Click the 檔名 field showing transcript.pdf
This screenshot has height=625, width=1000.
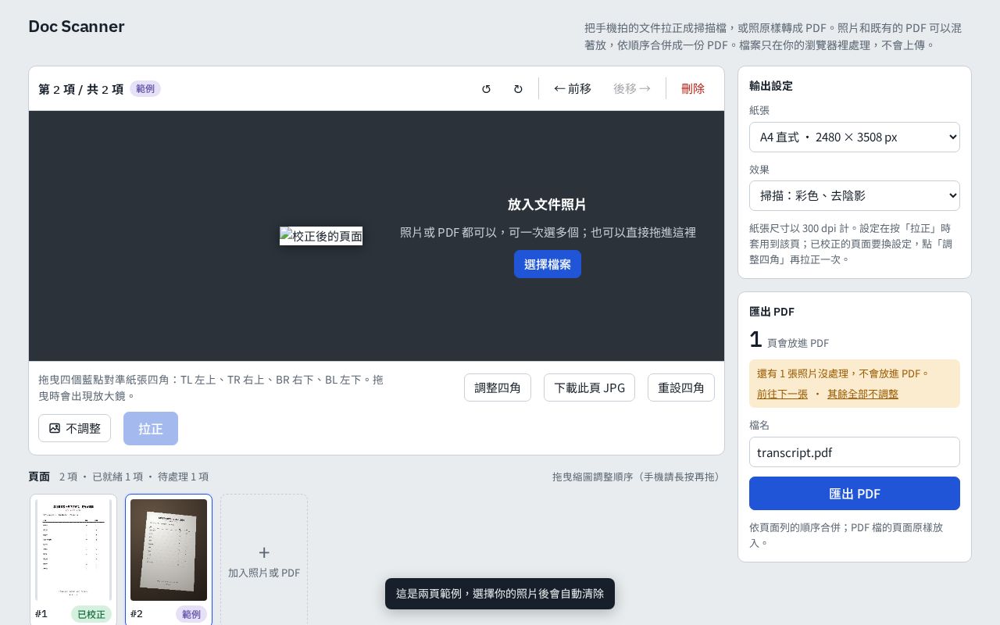click(x=855, y=452)
